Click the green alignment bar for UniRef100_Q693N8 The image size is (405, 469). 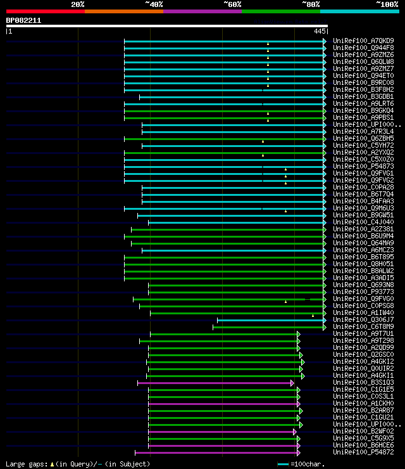click(x=236, y=286)
